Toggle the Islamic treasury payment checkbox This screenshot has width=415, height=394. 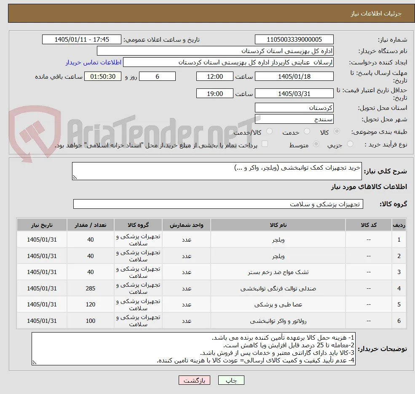[x=265, y=144]
